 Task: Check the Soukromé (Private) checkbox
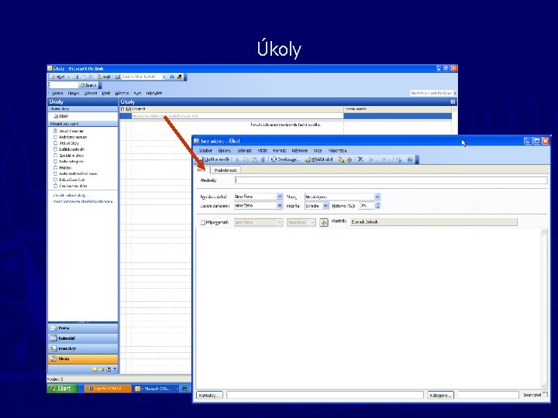point(545,395)
